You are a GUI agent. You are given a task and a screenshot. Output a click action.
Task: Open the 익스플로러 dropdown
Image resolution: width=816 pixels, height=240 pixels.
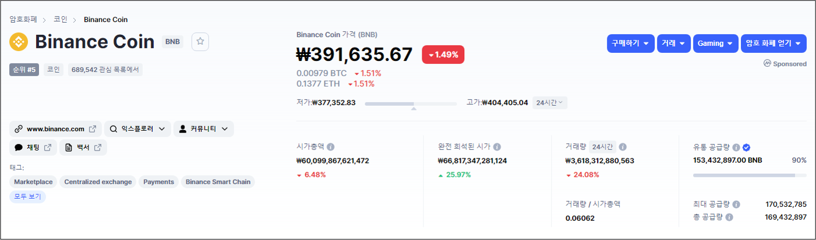click(137, 129)
